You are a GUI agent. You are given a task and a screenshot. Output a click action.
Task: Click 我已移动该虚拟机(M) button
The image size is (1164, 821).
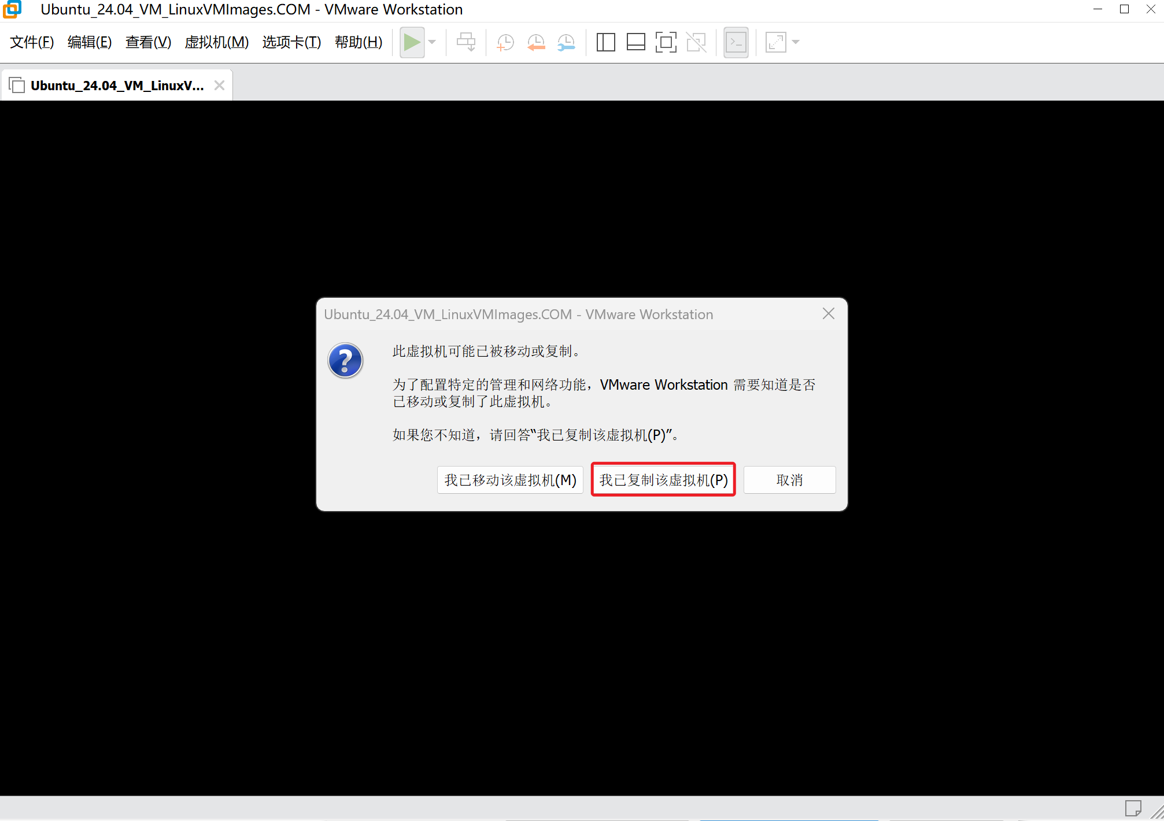510,480
